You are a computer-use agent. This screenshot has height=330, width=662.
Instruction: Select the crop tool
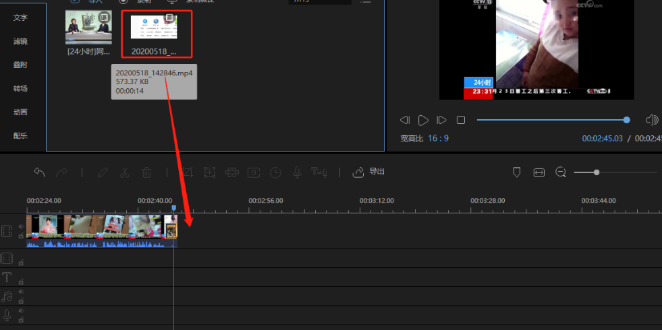(188, 172)
